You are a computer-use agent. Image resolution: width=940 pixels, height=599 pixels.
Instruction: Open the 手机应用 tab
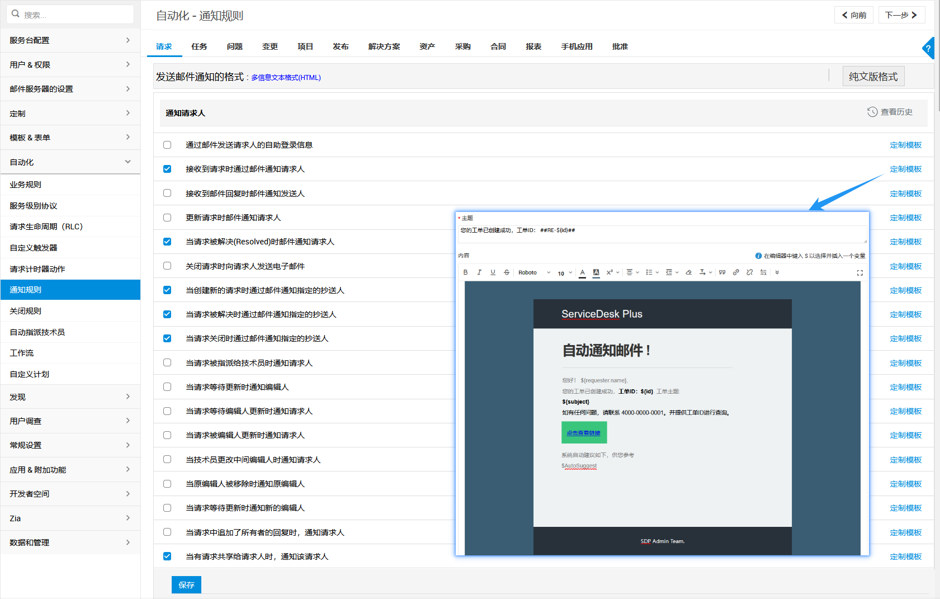[577, 46]
